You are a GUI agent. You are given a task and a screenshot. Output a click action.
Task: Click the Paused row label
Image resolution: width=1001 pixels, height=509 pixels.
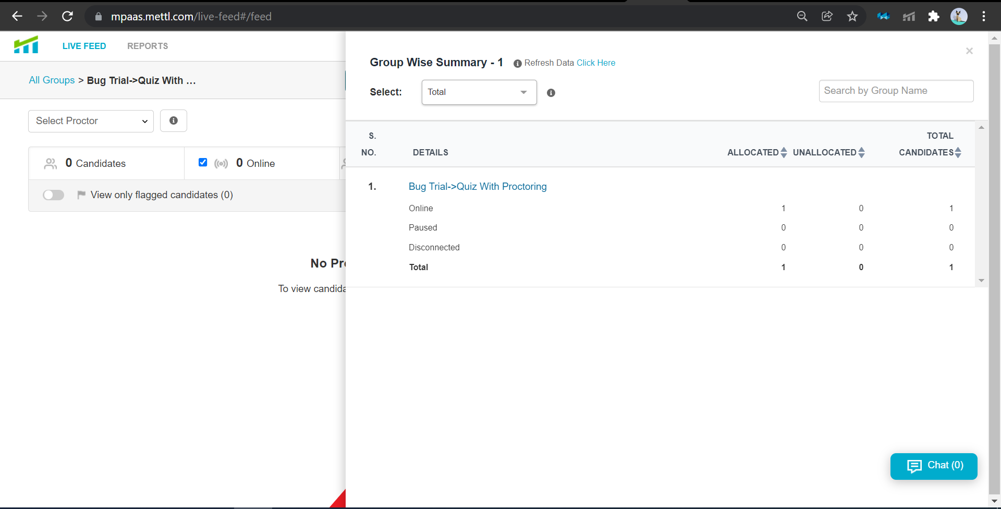point(423,227)
